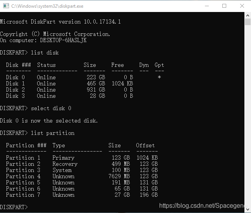Click the 65 GB size of Partition 6
Screen dimensions: 251x213
tap(122, 189)
